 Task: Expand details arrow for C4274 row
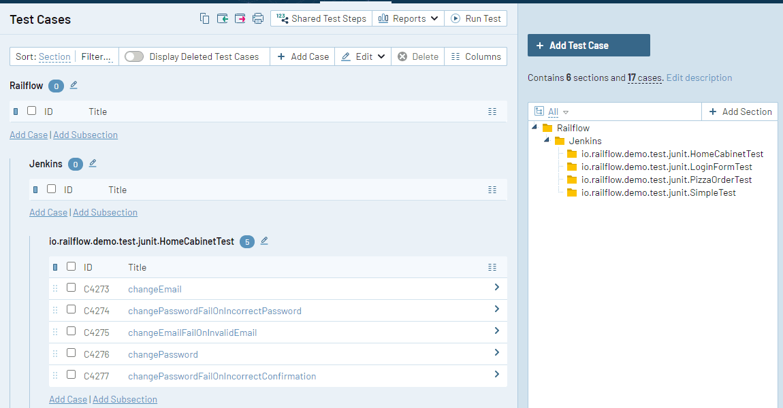pyautogui.click(x=496, y=309)
